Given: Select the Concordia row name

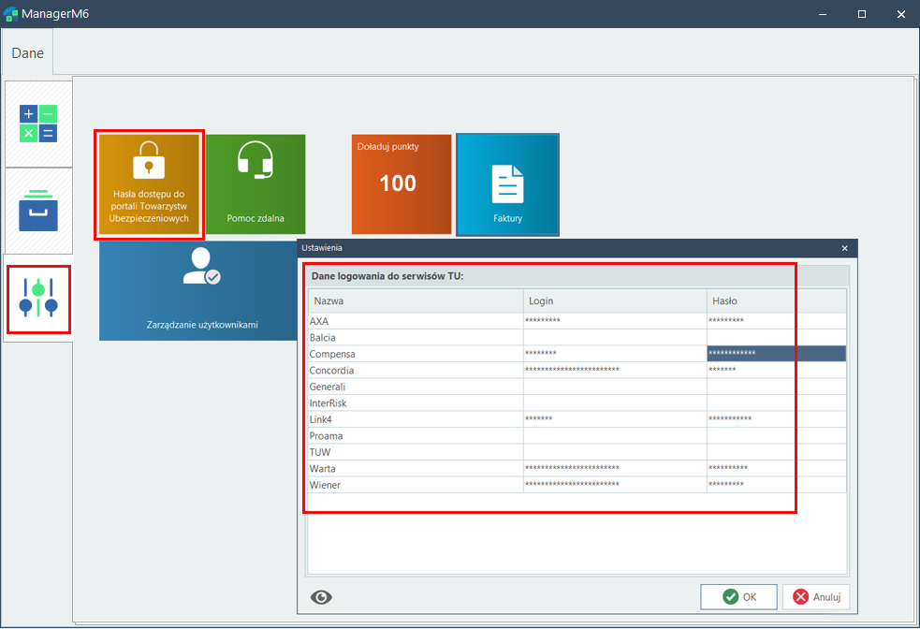Looking at the screenshot, I should pos(416,371).
